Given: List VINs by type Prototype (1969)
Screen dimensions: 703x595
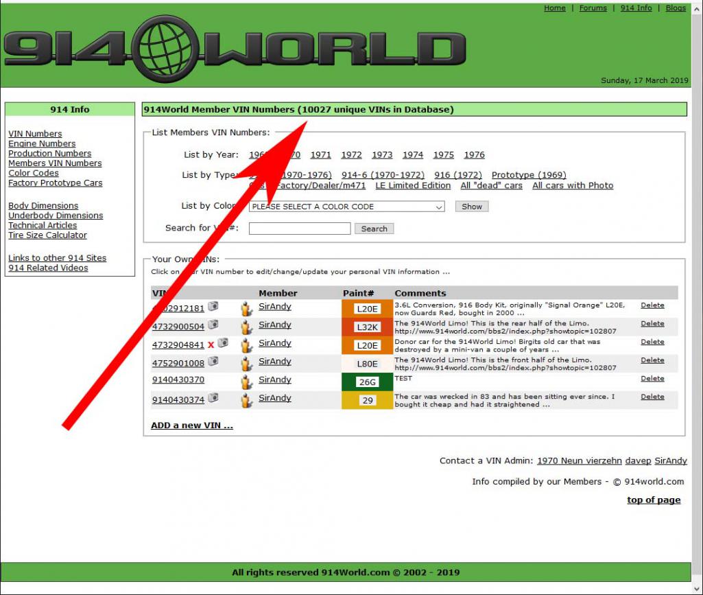Looking at the screenshot, I should 529,175.
